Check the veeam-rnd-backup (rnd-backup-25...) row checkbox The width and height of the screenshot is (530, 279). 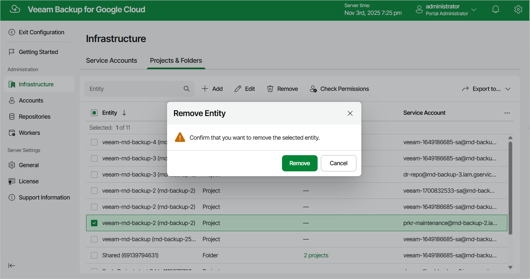[x=94, y=239]
